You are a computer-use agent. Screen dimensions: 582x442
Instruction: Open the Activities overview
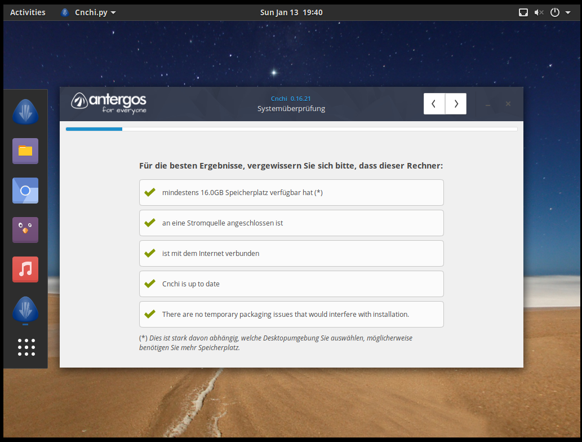pos(28,12)
